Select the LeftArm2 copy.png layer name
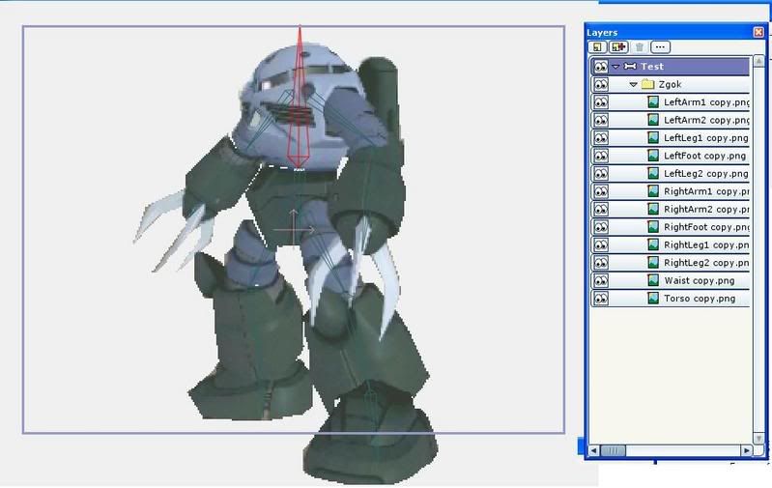Screen dimensions: 772x488 [x=706, y=120]
